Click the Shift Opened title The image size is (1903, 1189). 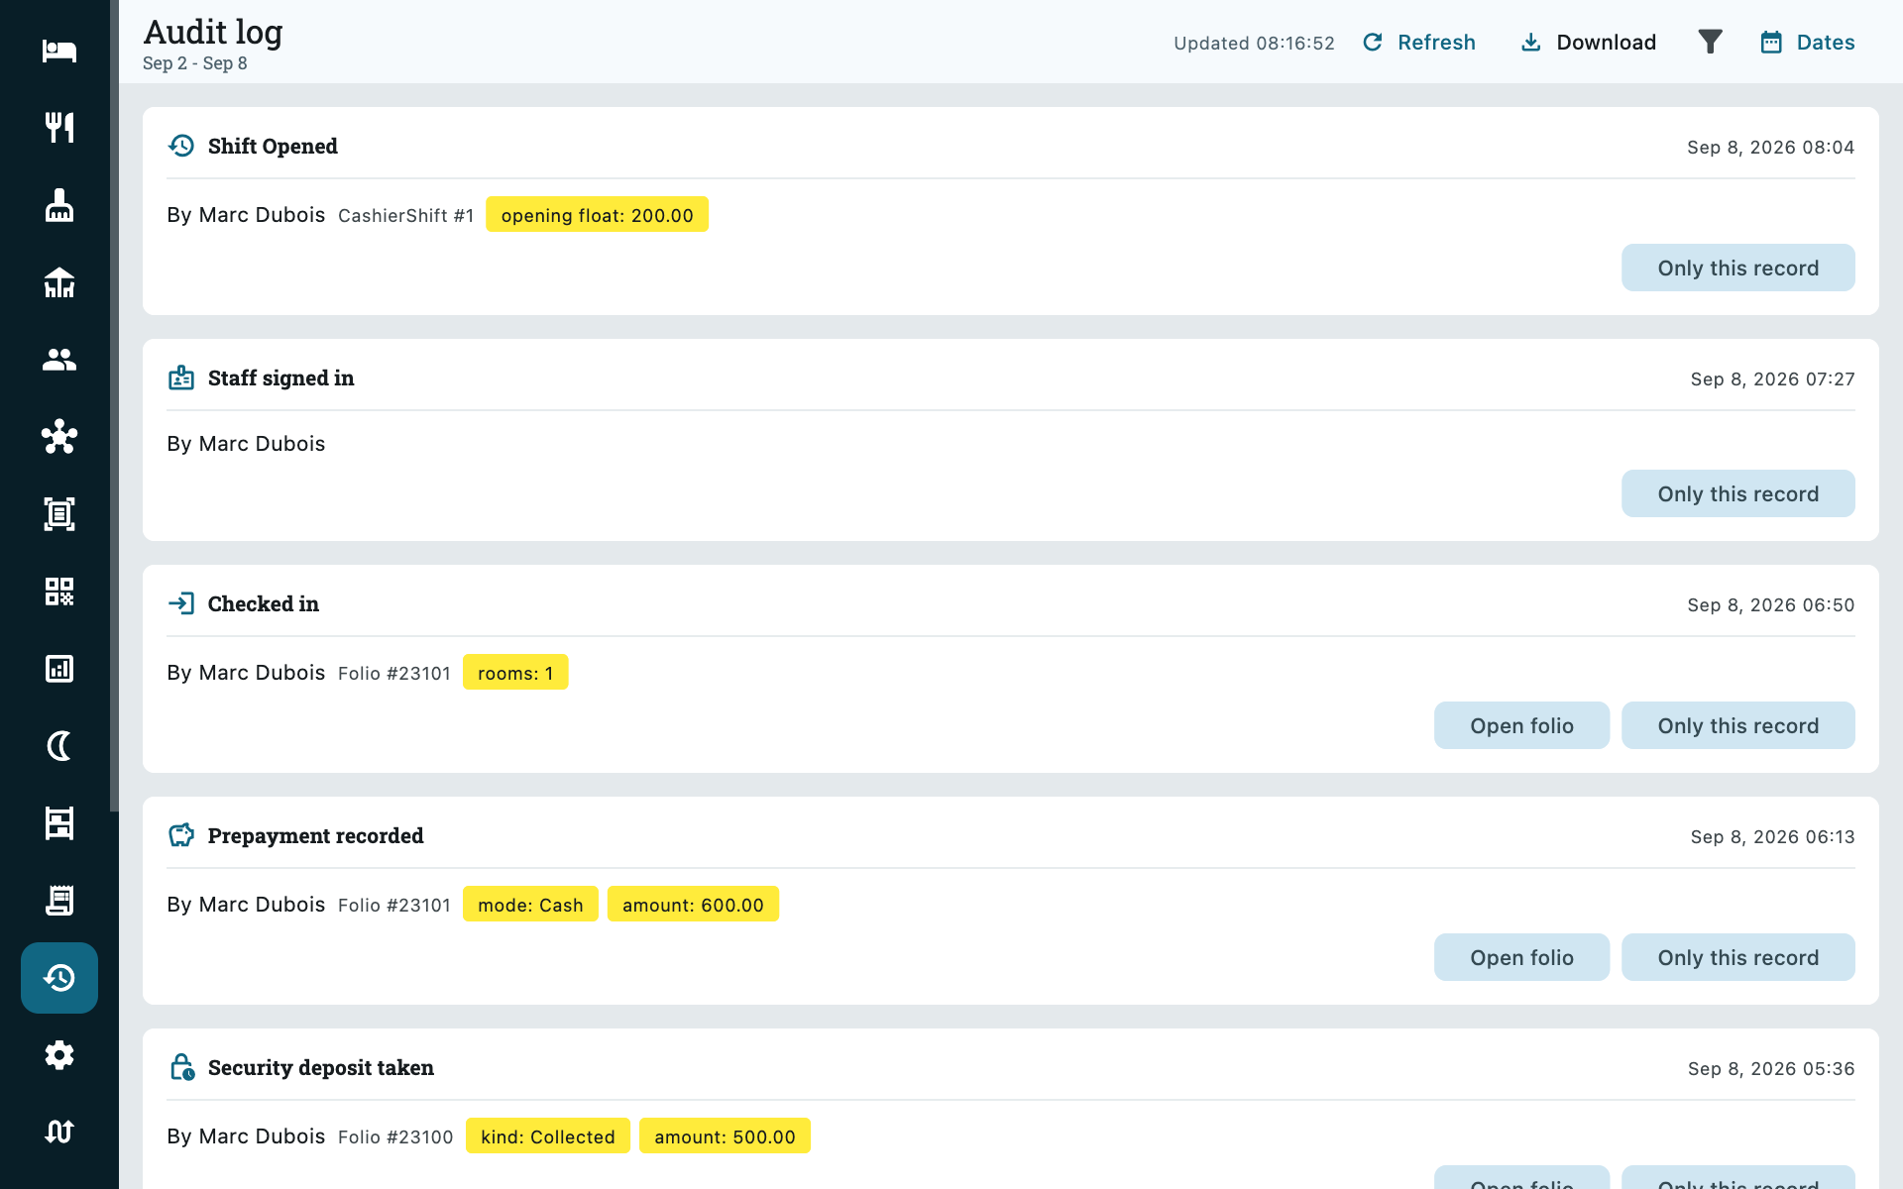coord(273,146)
